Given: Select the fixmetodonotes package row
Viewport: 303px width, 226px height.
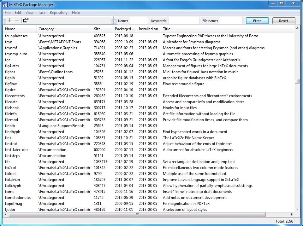Looking at the screenshot, I should [x=149, y=197].
